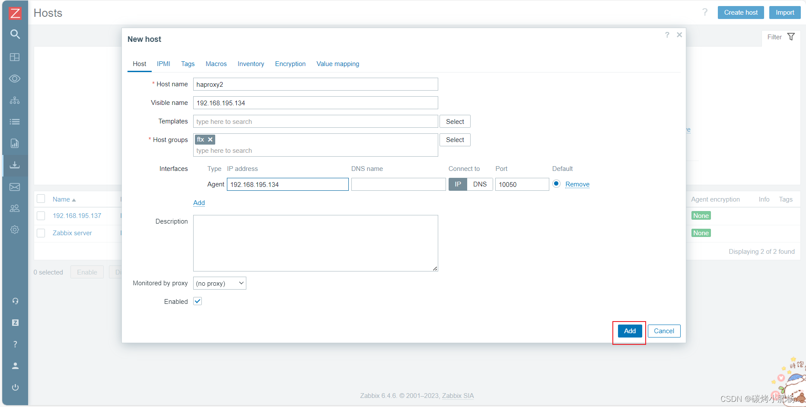The width and height of the screenshot is (806, 407).
Task: Click the Host name input field
Action: click(x=315, y=84)
